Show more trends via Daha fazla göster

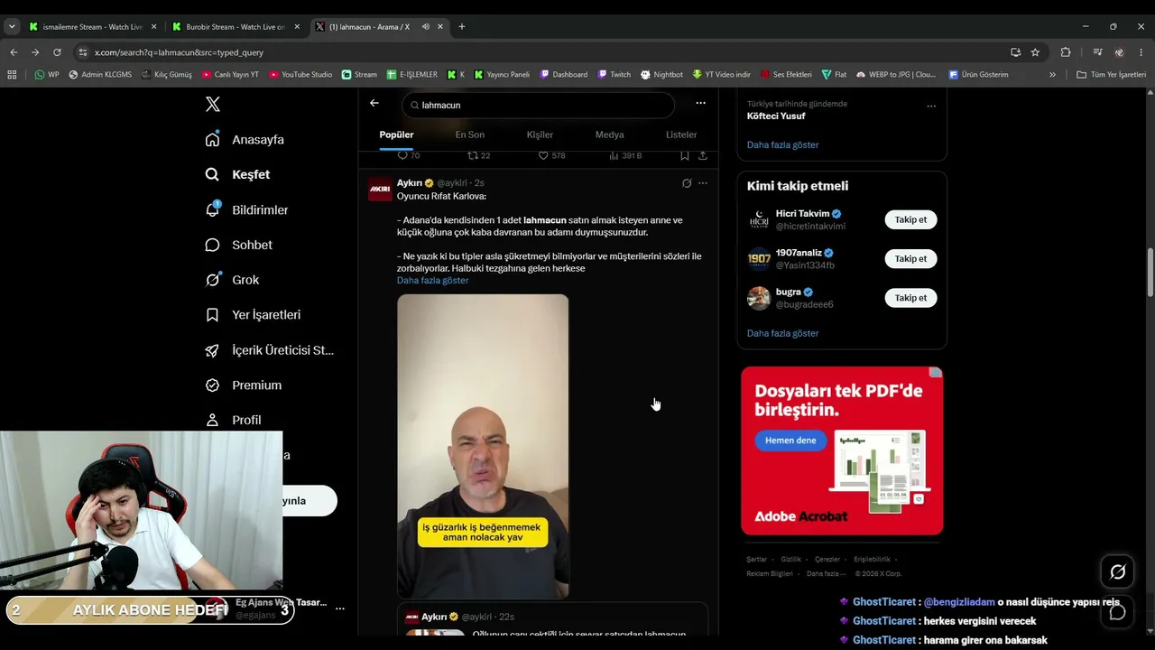[x=782, y=144]
